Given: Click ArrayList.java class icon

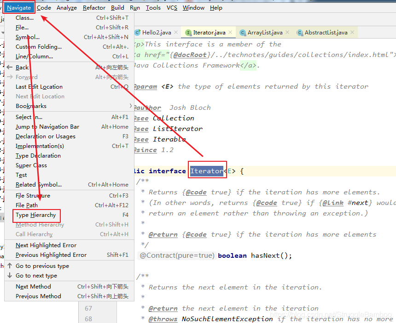Looking at the screenshot, I should coord(243,33).
